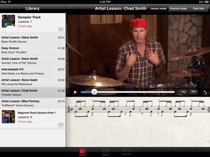Open the DrumGuru tab
Viewport: 210px width, 157px height.
coord(127,152)
